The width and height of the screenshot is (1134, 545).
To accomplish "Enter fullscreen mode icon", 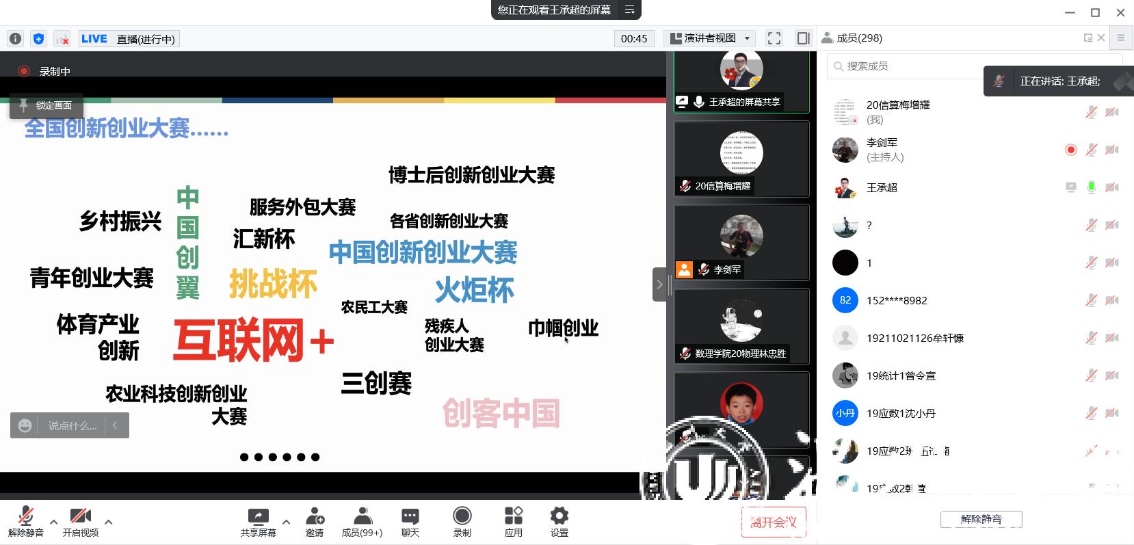I will (x=774, y=38).
